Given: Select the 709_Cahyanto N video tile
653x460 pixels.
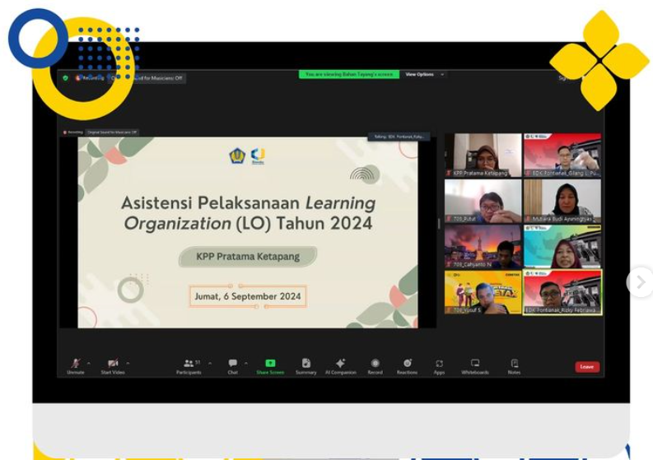Looking at the screenshot, I should [483, 246].
